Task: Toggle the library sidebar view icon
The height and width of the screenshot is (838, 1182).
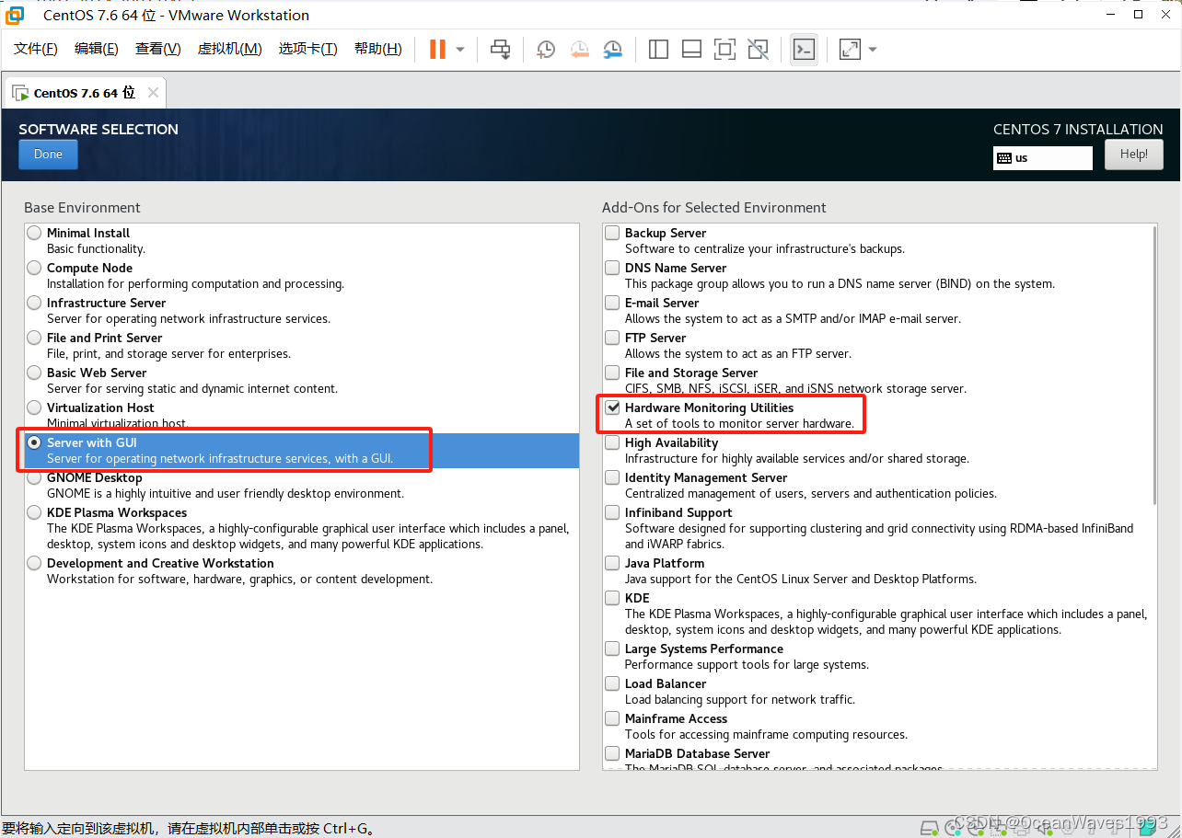Action: pos(658,49)
